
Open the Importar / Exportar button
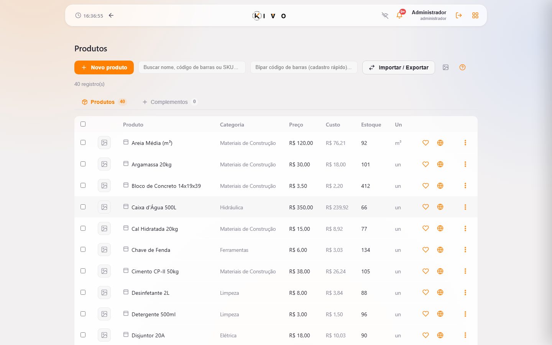point(399,67)
